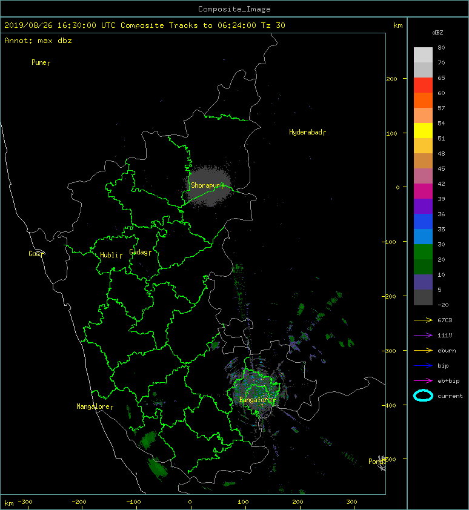Pick the light blue 35 dBZ swatch
This screenshot has width=469, height=510.
pyautogui.click(x=423, y=236)
